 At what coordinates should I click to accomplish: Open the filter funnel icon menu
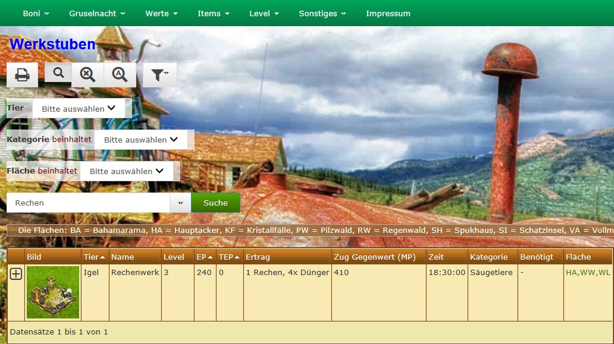tap(160, 75)
